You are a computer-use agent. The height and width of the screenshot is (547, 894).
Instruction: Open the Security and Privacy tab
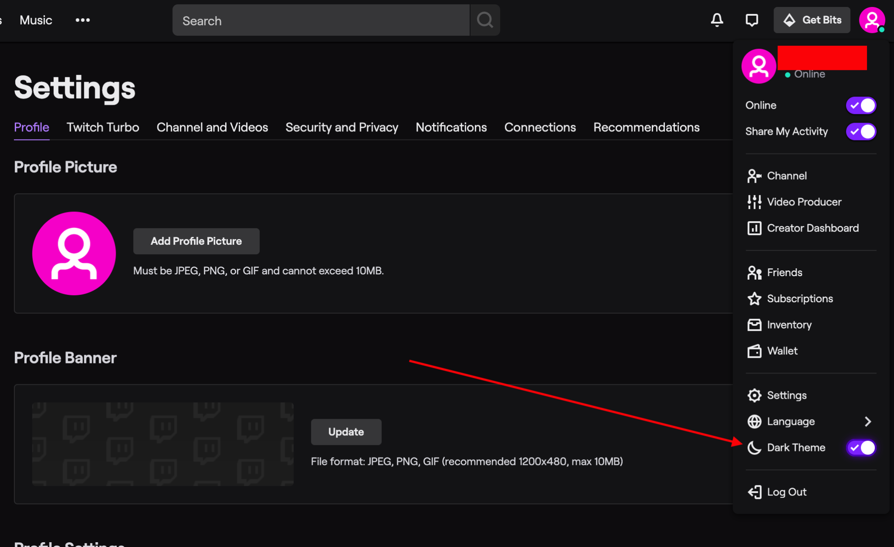click(342, 127)
